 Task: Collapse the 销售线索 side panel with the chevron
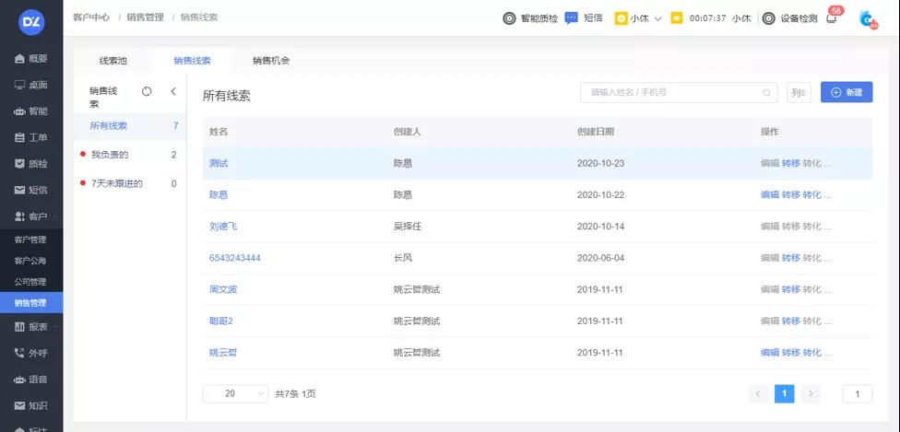click(x=173, y=91)
